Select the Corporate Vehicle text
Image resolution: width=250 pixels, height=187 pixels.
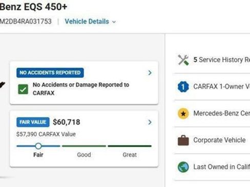(219, 140)
